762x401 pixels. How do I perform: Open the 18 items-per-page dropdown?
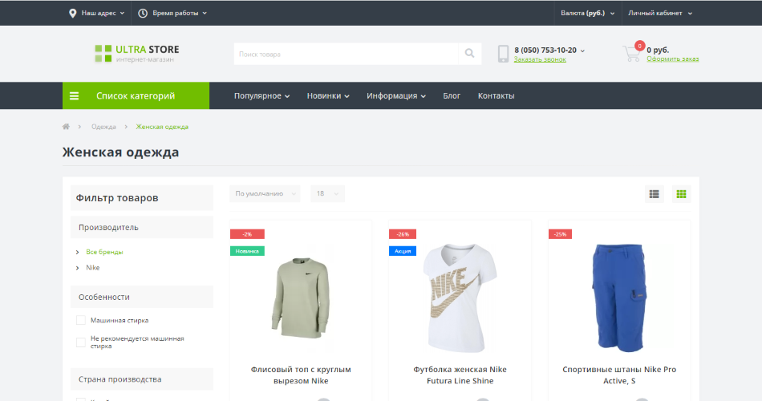pyautogui.click(x=327, y=193)
